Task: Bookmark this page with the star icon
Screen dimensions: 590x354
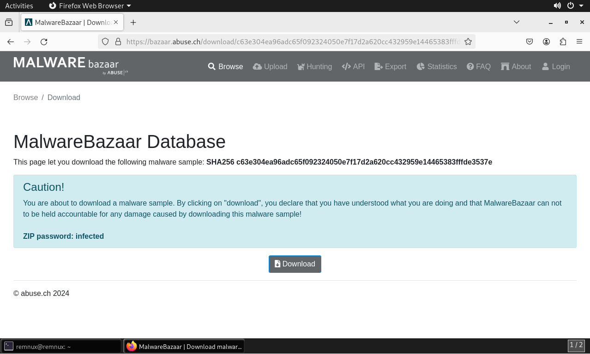Action: [x=468, y=41]
